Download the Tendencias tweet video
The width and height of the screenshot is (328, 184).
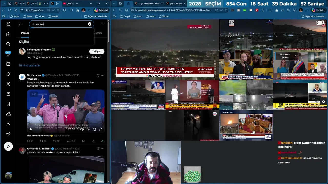tap(103, 141)
